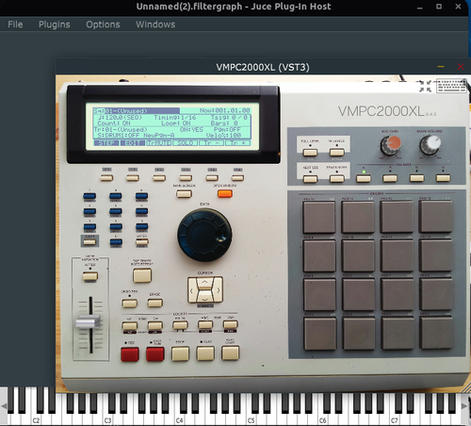The width and height of the screenshot is (471, 426).
Task: Toggle the TRACK MUTE button
Action: 337,179
